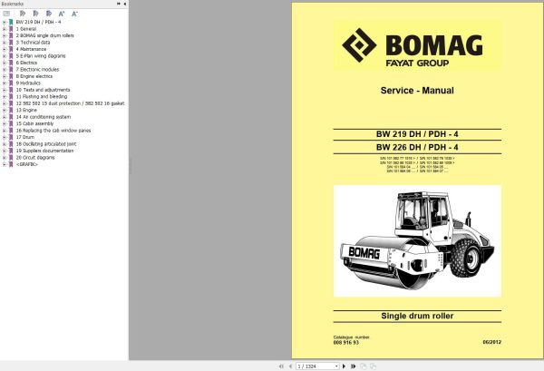Click the Bookmarks panel pin/expand icon
This screenshot has height=371, width=544.
(x=118, y=4)
